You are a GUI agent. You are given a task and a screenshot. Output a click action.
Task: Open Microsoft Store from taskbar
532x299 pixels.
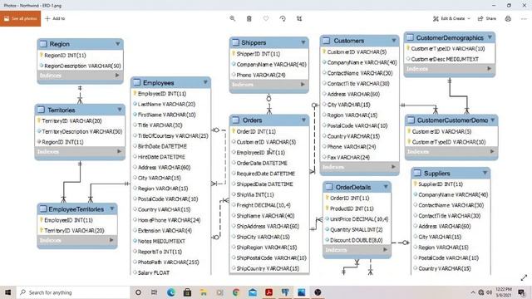pos(187,292)
